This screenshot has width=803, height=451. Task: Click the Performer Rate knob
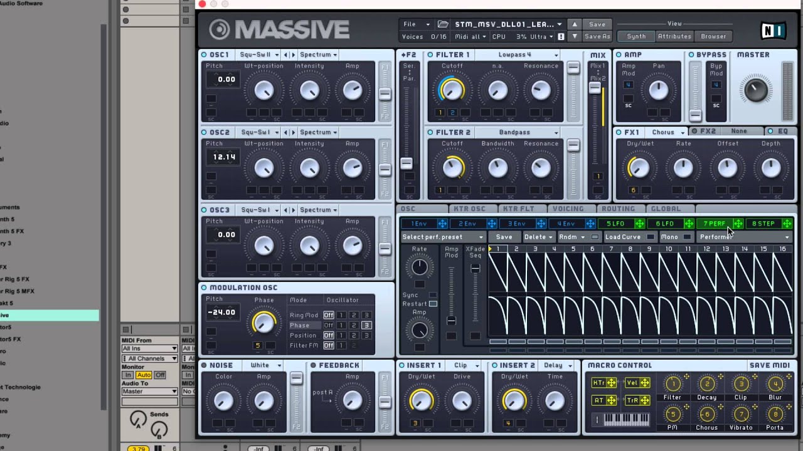coord(419,267)
